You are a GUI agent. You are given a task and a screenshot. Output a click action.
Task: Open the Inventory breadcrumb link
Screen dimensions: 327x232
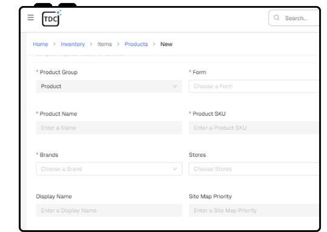(x=73, y=44)
